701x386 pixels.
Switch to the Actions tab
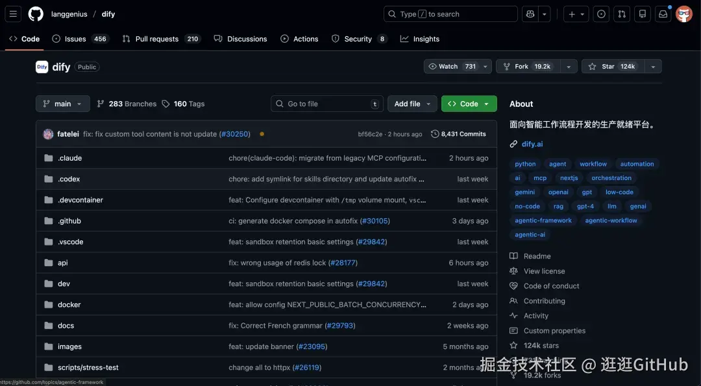(x=299, y=39)
